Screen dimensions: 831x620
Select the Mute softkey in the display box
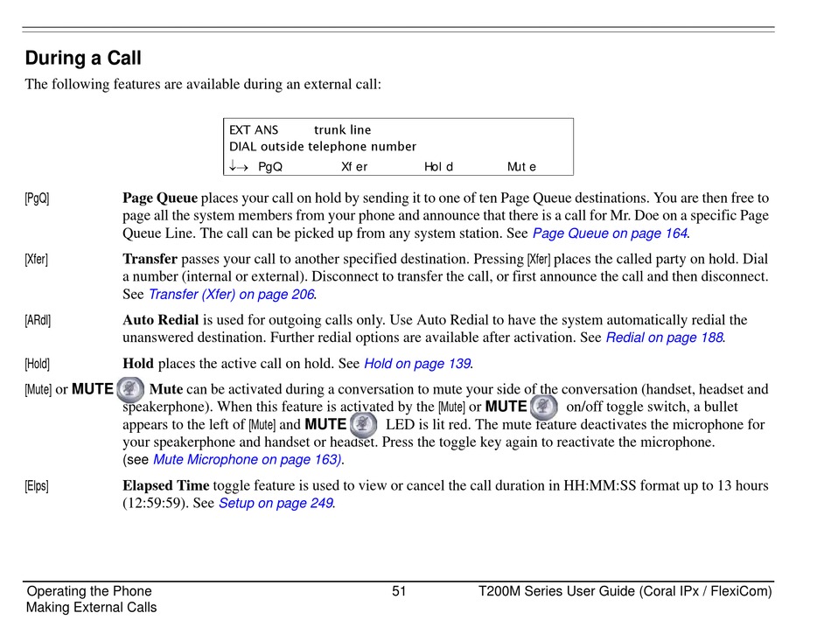coord(521,166)
